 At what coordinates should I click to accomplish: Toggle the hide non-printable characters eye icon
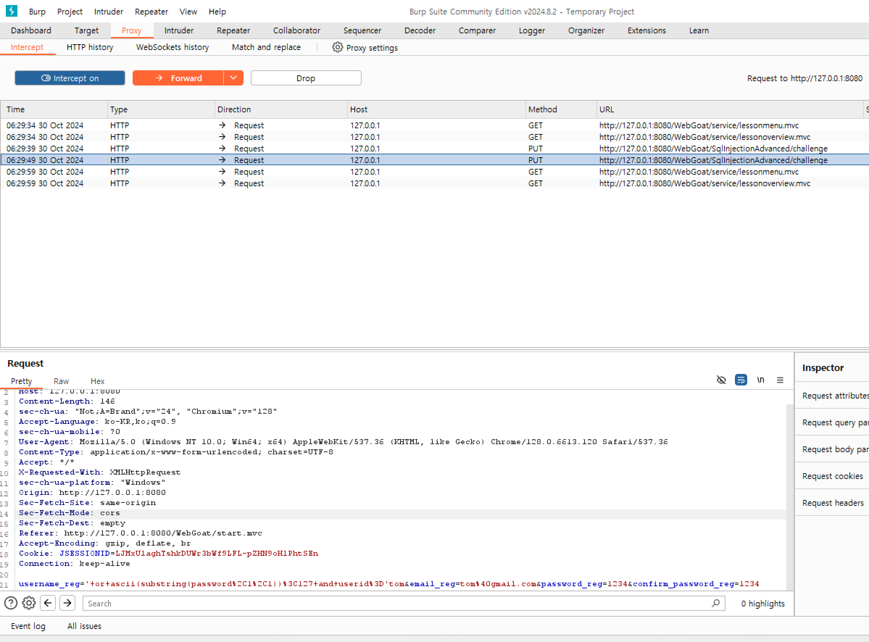pyautogui.click(x=721, y=380)
